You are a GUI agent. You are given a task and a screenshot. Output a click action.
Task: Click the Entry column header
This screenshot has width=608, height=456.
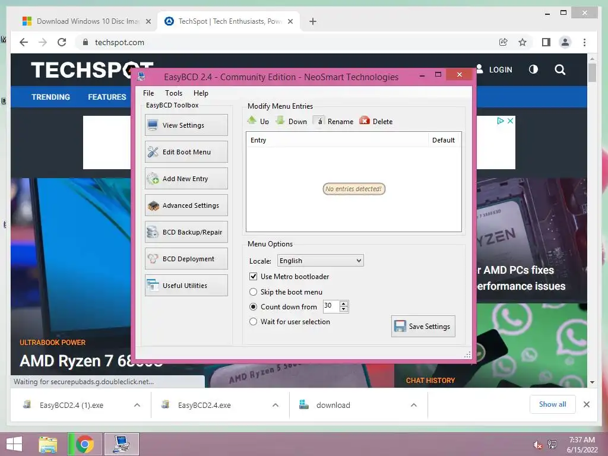[337, 140]
